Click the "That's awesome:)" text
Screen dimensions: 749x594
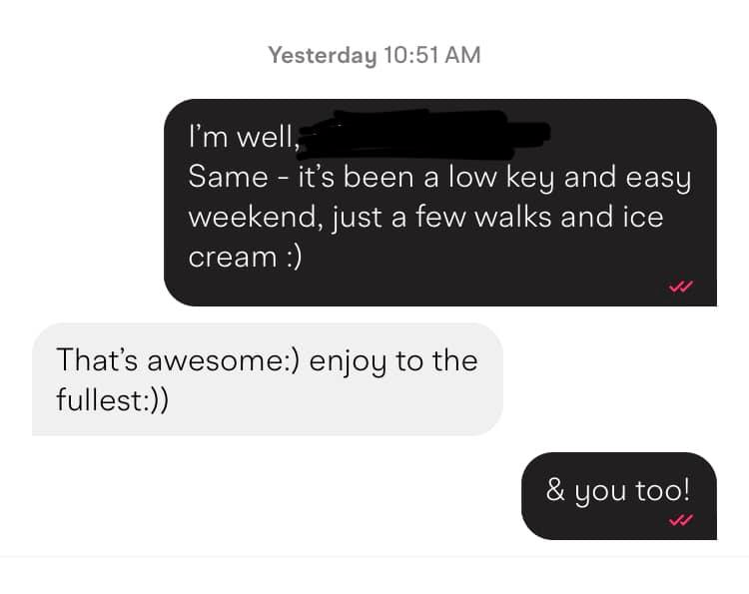(178, 360)
